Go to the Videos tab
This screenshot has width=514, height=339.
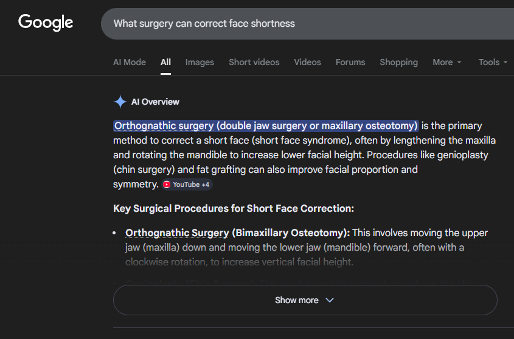pyautogui.click(x=307, y=62)
